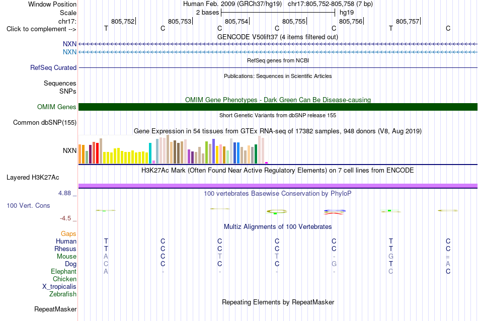Click the hg19 label beside scale bar
This screenshot has width=478, height=321.
click(347, 13)
